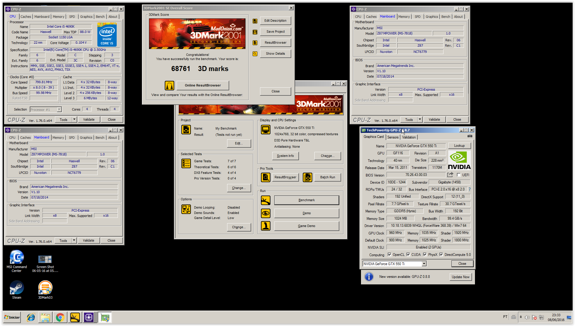Click volume speaker tray icon

pos(527,317)
